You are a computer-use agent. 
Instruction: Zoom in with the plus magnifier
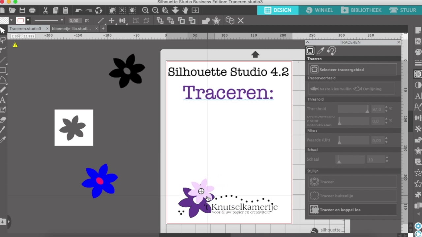coord(145,10)
